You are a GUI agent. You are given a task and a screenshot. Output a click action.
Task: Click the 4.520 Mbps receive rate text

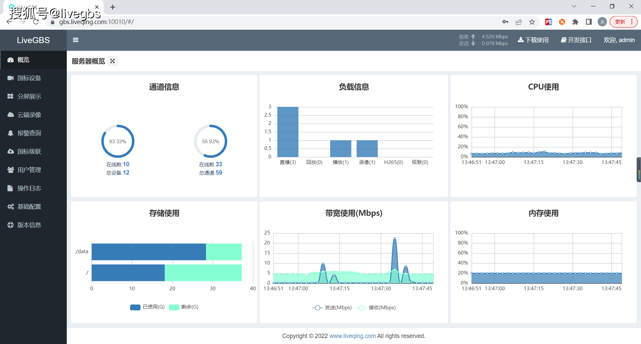495,37
